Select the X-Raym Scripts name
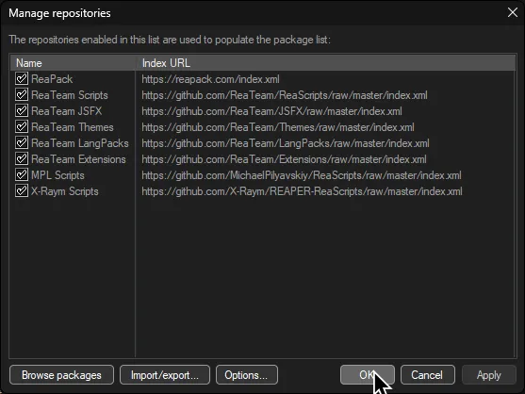 pyautogui.click(x=65, y=191)
